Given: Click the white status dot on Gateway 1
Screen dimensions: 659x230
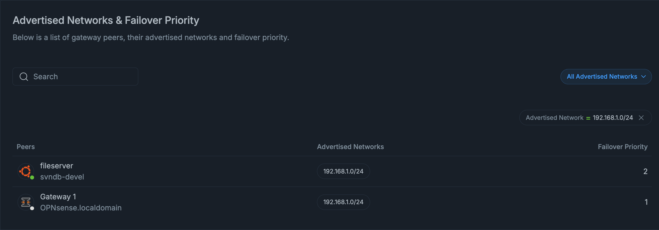Looking at the screenshot, I should (x=33, y=209).
